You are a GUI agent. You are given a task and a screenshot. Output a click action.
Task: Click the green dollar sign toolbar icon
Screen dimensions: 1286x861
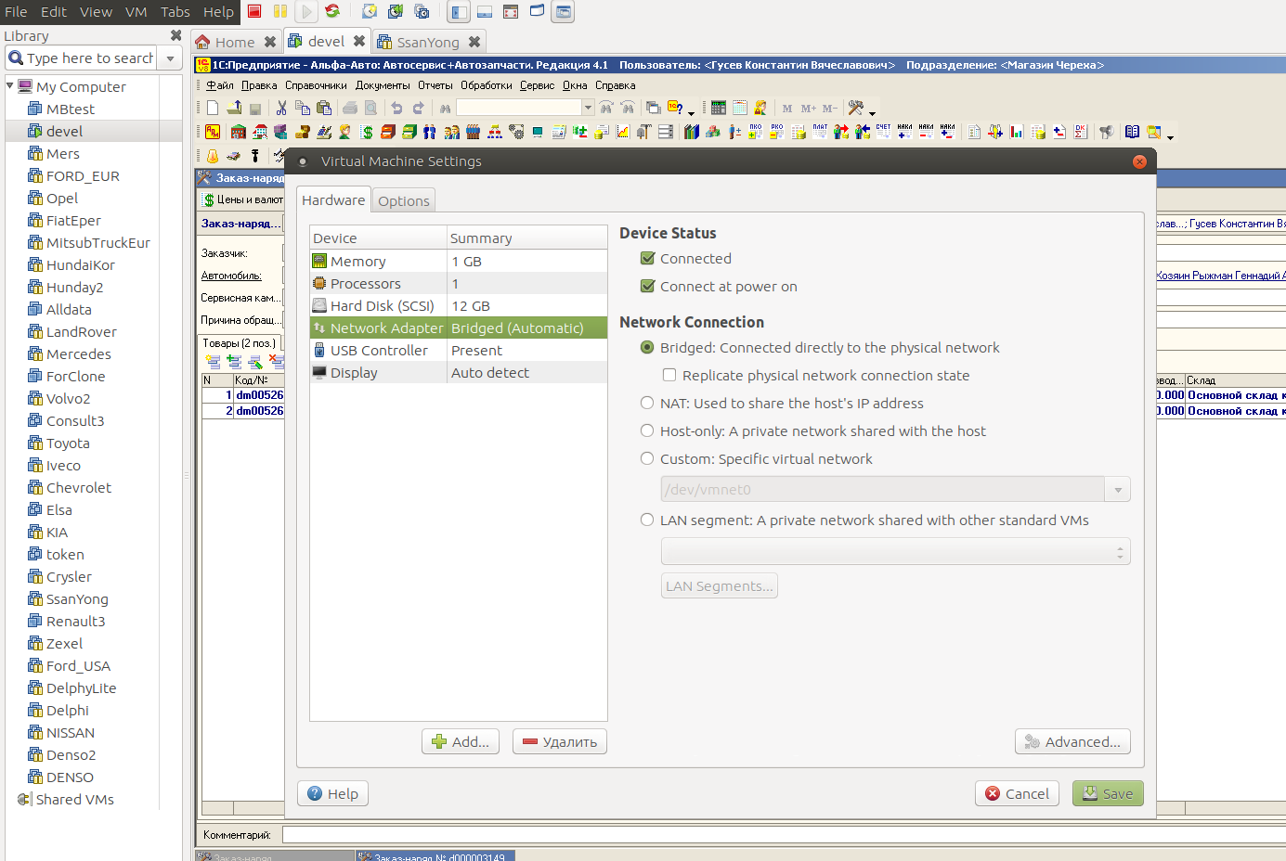[x=367, y=132]
